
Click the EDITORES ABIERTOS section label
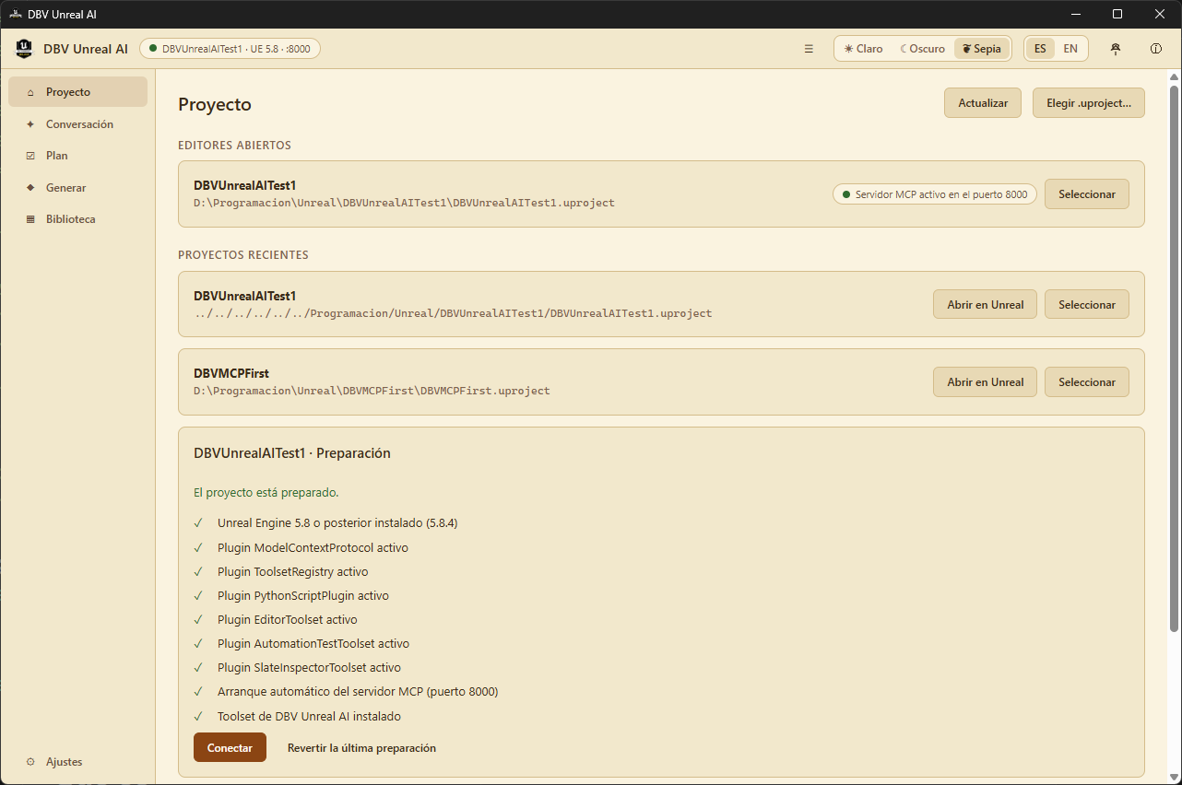[235, 146]
